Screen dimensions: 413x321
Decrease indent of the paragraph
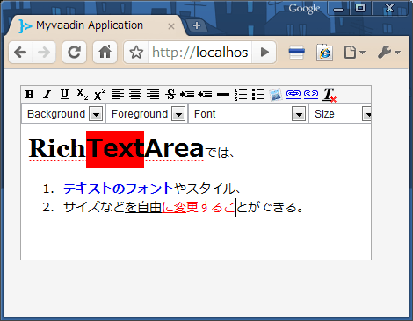coord(205,95)
